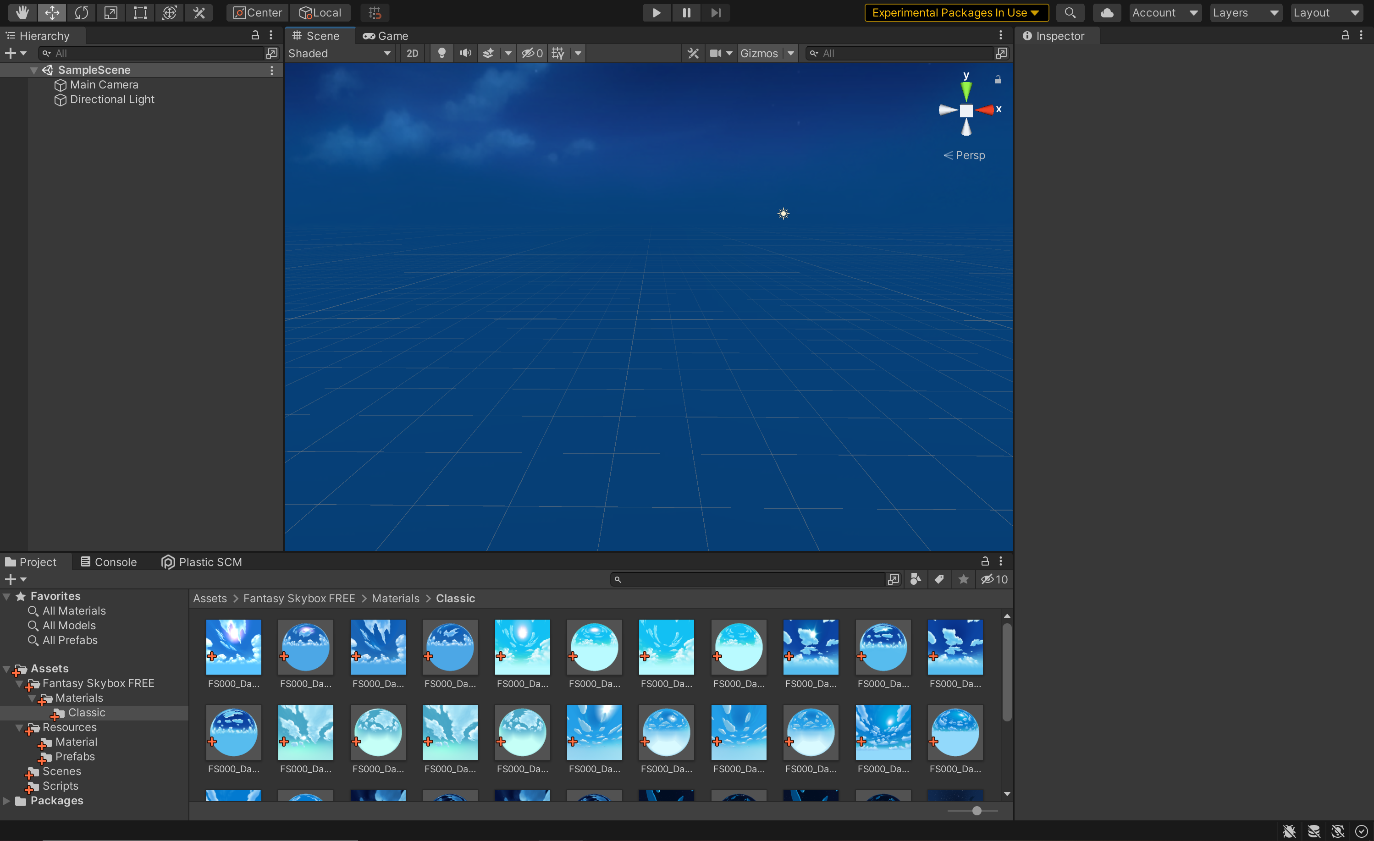Open Unity cloud services
This screenshot has height=841, width=1374.
click(1107, 12)
